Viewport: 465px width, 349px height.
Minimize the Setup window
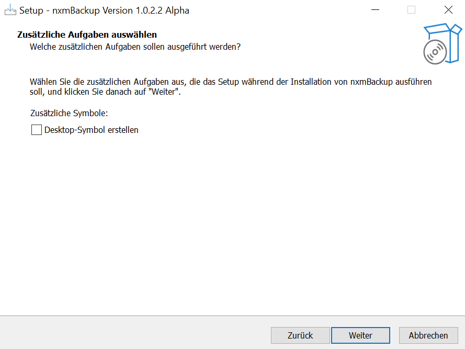click(375, 10)
